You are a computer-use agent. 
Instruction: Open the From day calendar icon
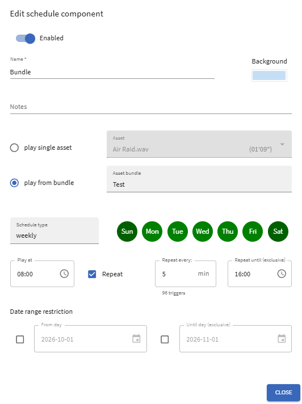[x=136, y=339]
